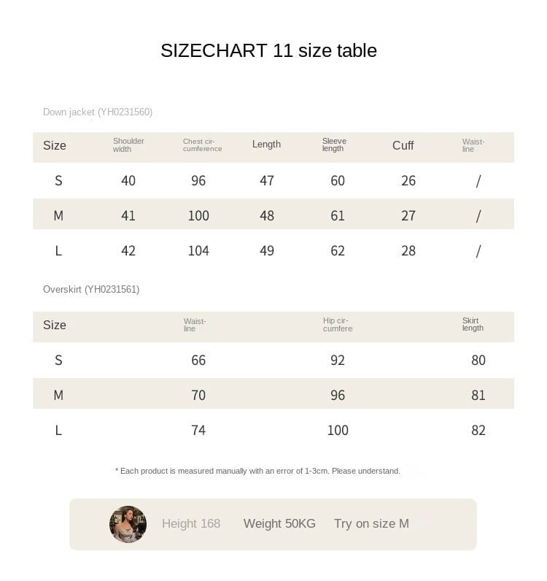The height and width of the screenshot is (581, 547).
Task: Select the jacket size M row label
Action: click(x=58, y=215)
